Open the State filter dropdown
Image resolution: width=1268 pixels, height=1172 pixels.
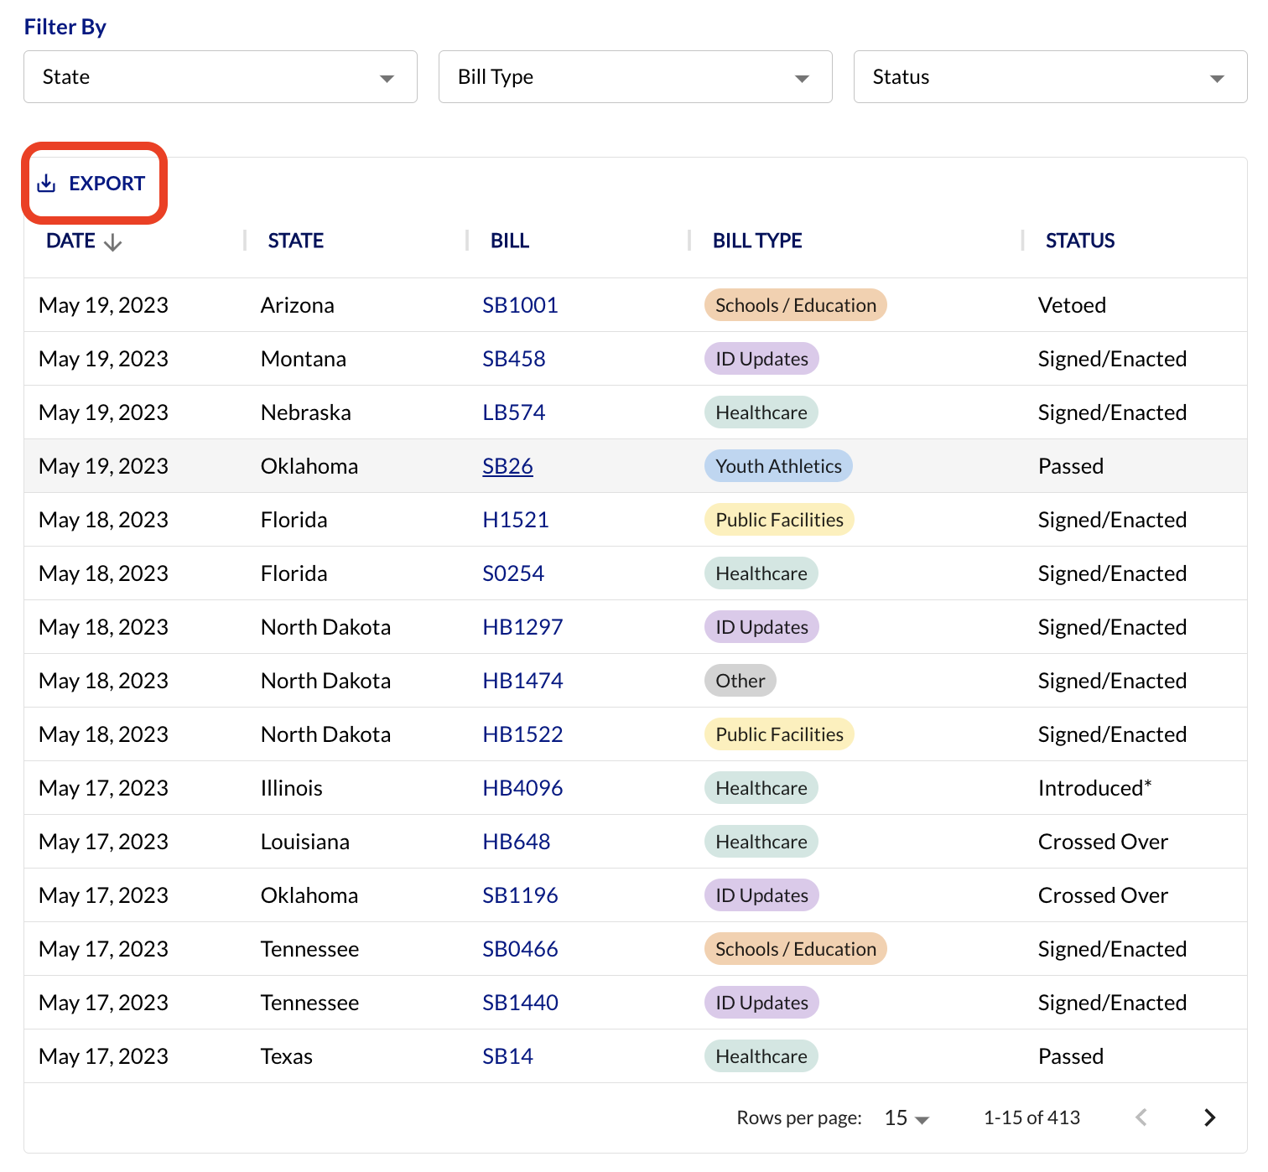coord(220,76)
